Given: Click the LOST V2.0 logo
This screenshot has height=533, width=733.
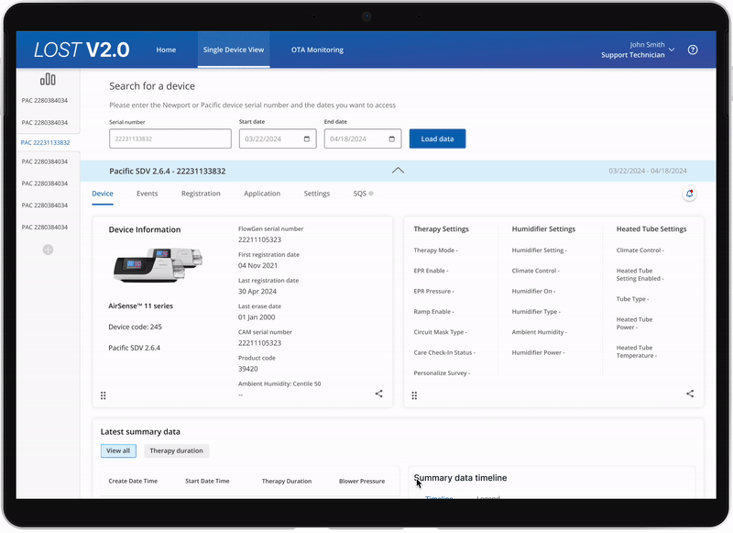Looking at the screenshot, I should 82,50.
